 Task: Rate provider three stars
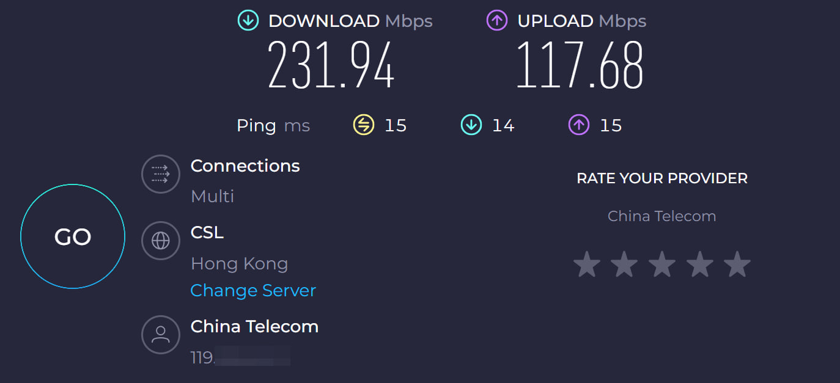click(x=662, y=265)
